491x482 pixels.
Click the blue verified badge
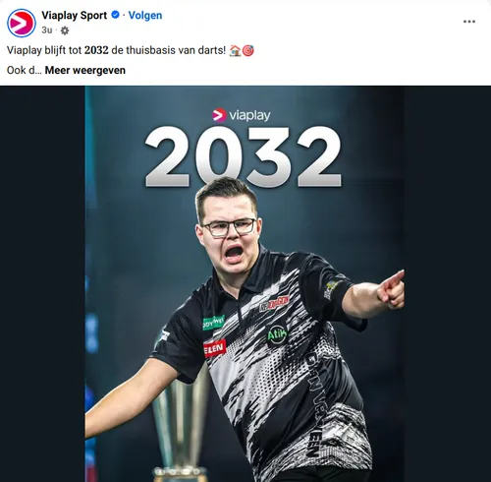point(115,15)
